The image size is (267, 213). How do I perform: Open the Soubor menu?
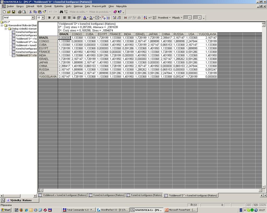(x=10, y=6)
